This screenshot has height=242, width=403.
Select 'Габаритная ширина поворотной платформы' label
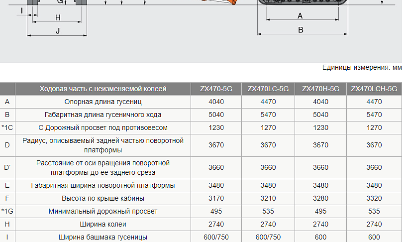(103, 185)
